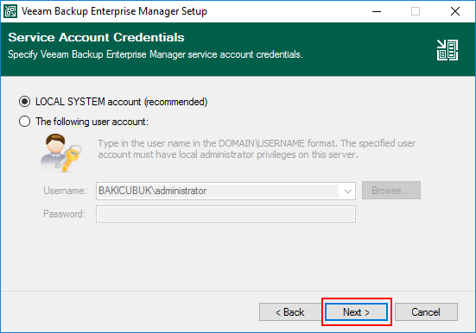Image resolution: width=476 pixels, height=333 pixels.
Task: Click the Username field with BAKICUBUK\administrator
Action: (225, 191)
